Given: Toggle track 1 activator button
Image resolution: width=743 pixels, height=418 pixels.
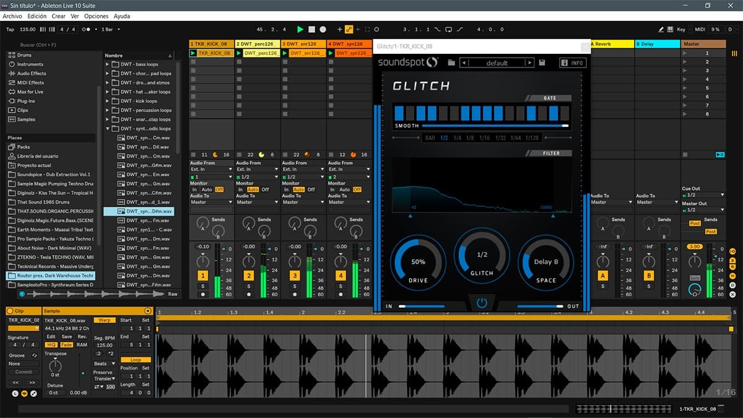Looking at the screenshot, I should coord(202,276).
